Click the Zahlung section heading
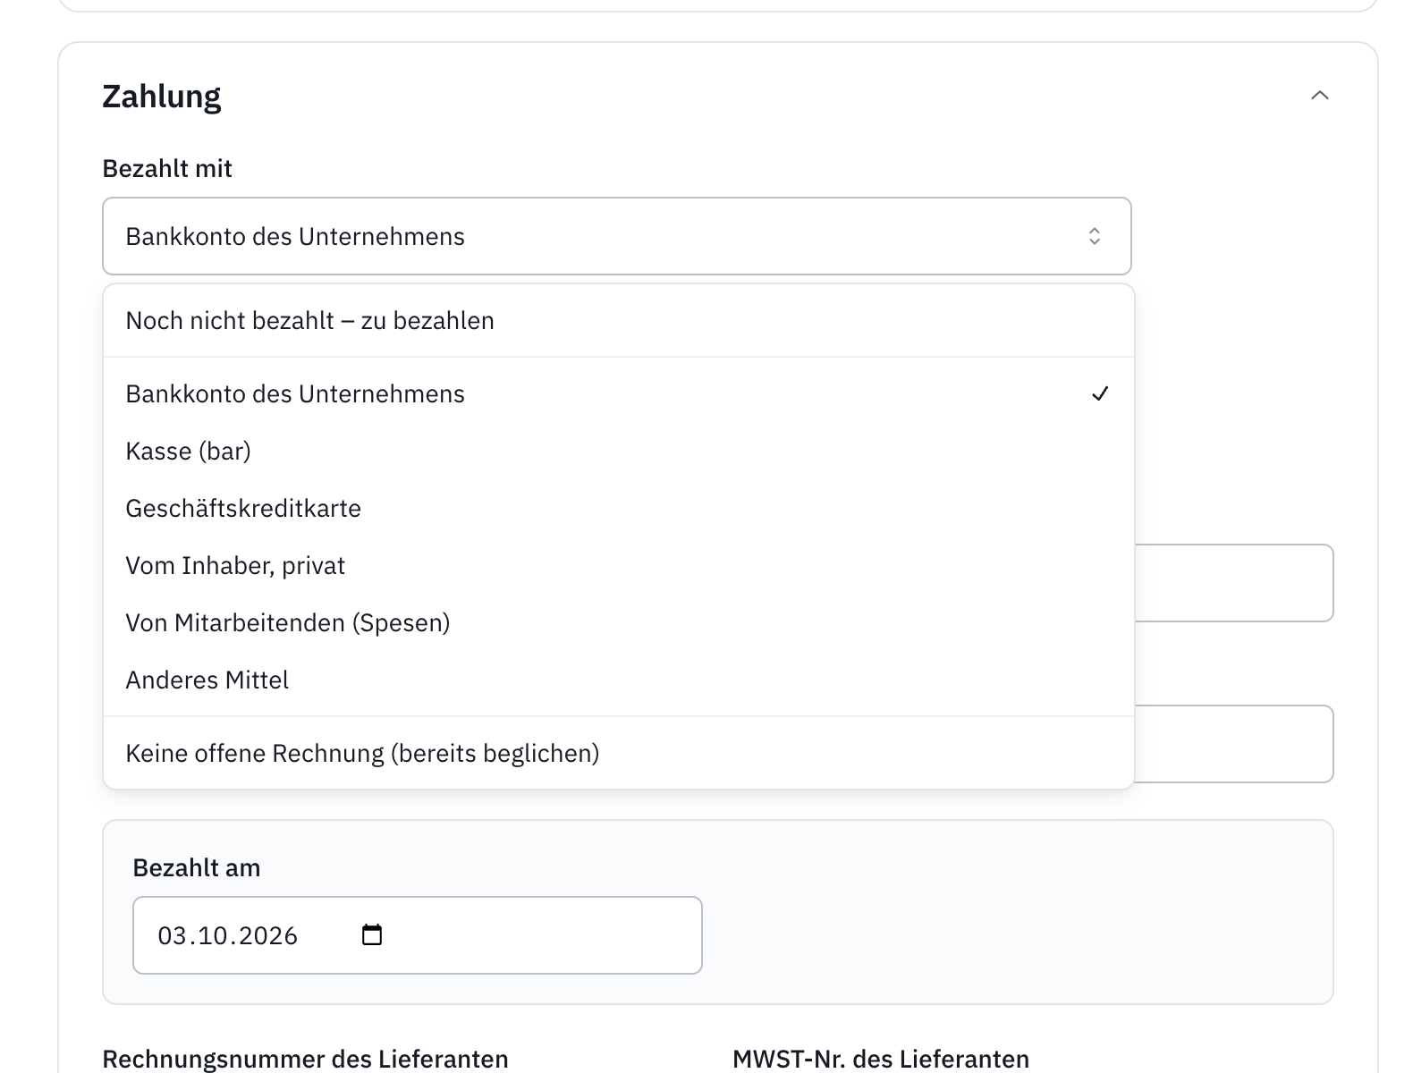The width and height of the screenshot is (1413, 1073). pos(162,97)
